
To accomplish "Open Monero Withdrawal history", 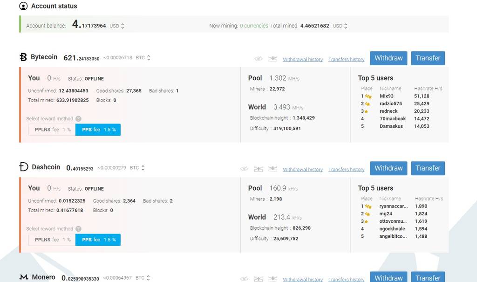I will click(x=303, y=279).
